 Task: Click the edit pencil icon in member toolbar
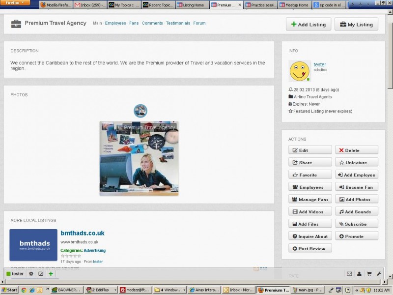tap(41, 274)
